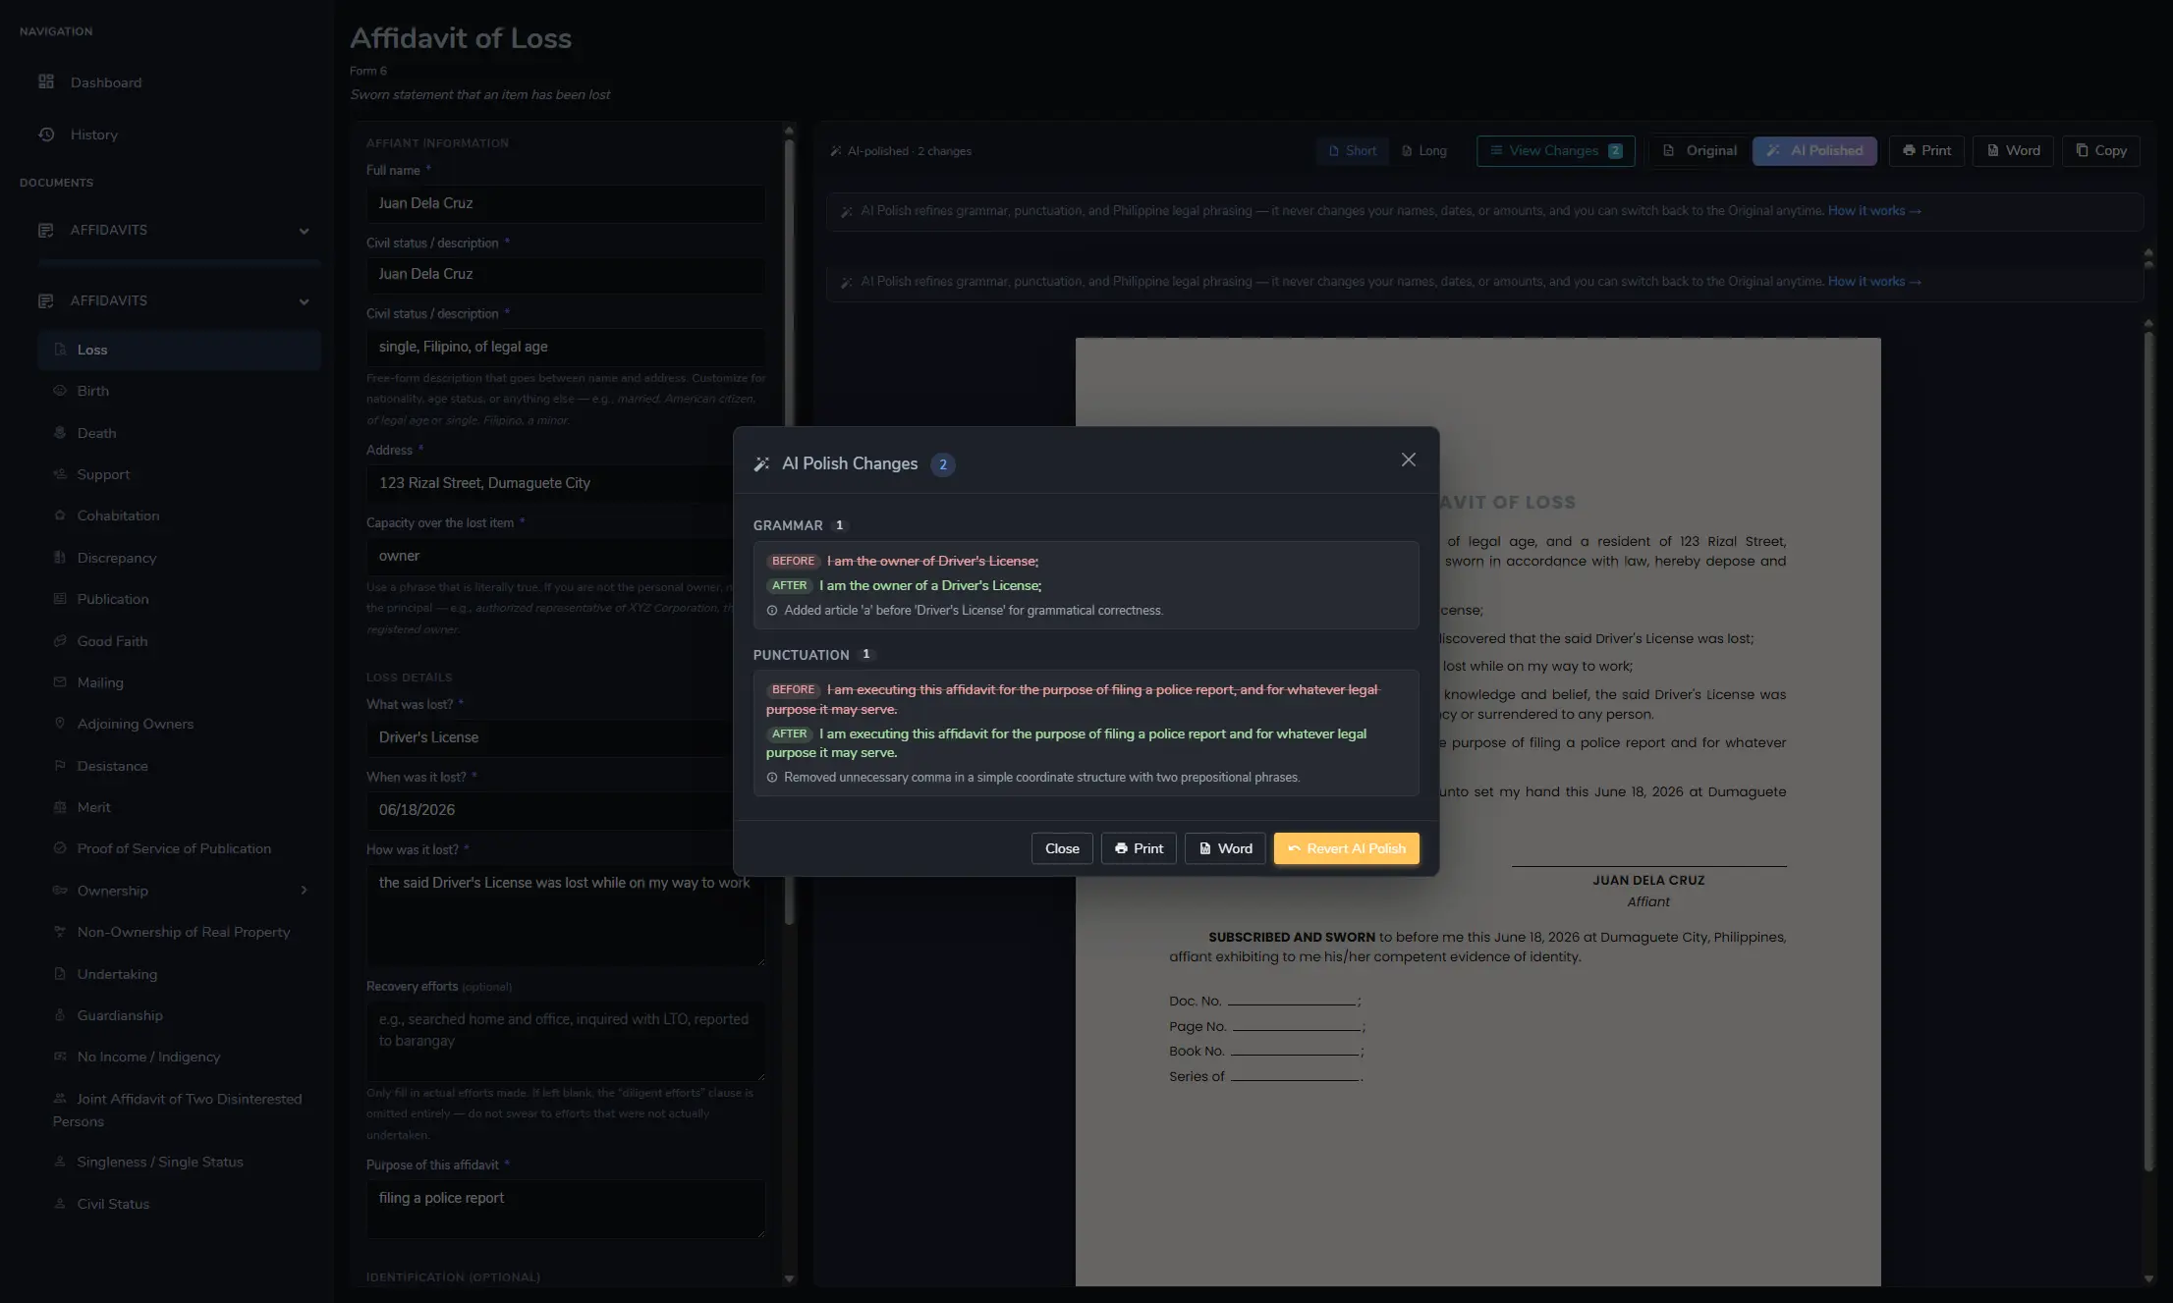
Task: Select the Support affidavit icon
Action: [60, 474]
